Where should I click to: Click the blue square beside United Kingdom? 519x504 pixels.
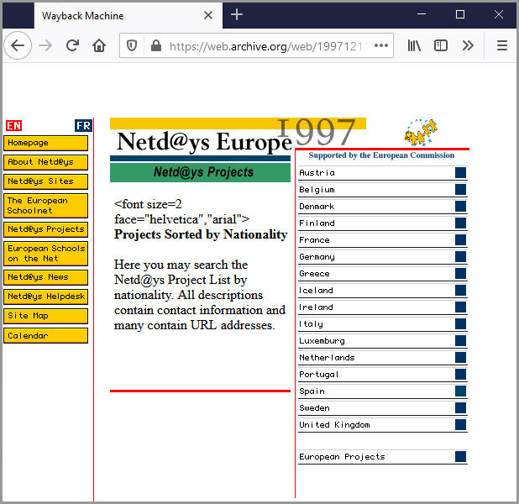[460, 424]
